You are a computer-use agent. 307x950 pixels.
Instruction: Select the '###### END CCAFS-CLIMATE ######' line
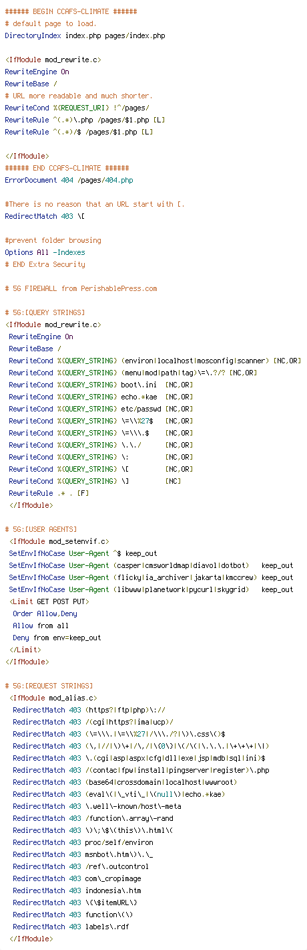(67, 168)
